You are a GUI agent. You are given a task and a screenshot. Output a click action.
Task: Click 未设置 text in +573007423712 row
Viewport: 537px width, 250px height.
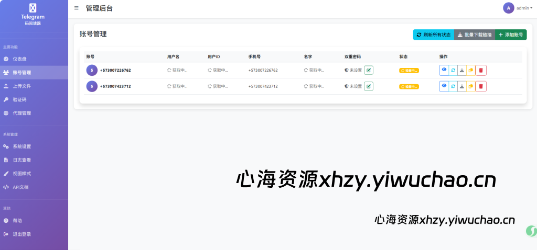(x=356, y=86)
